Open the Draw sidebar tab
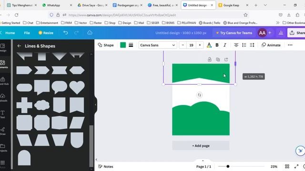This screenshot has width=305, height=171. click(3, 131)
